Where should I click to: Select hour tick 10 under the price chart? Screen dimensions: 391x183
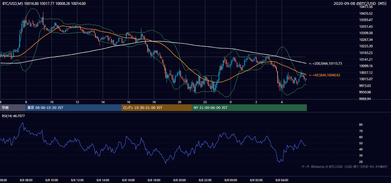point(52,102)
